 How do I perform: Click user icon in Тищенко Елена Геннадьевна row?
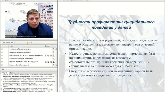[x=54, y=65]
